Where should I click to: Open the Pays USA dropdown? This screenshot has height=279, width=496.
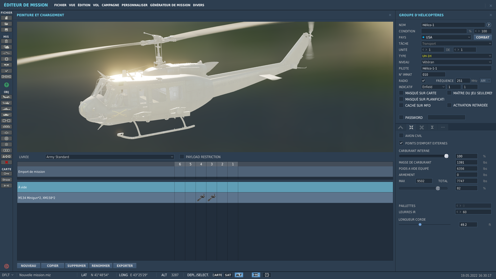click(x=446, y=37)
